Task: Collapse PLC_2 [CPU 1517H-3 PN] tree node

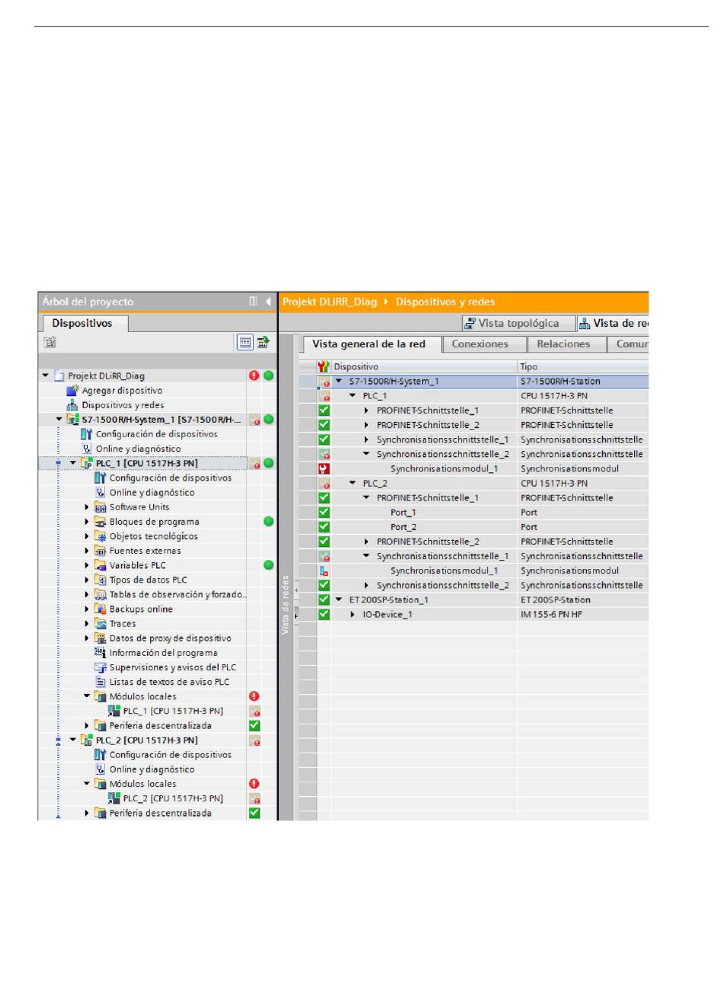Action: click(x=73, y=740)
